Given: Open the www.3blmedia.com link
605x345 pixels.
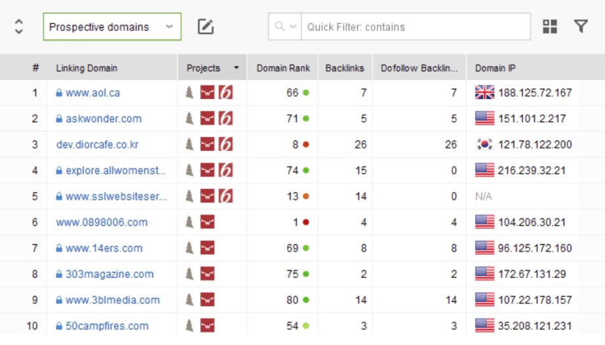Looking at the screenshot, I should coord(113,300).
